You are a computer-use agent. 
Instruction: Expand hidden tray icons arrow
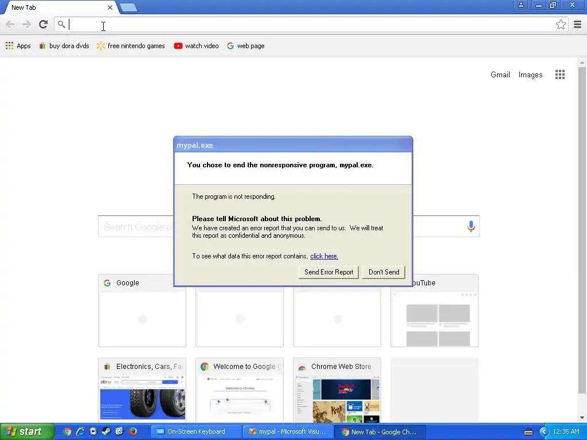point(543,432)
